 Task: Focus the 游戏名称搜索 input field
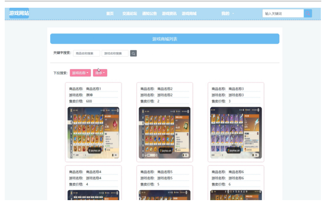pos(115,53)
